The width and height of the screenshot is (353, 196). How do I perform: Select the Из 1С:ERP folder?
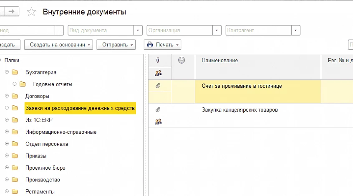pos(39,120)
